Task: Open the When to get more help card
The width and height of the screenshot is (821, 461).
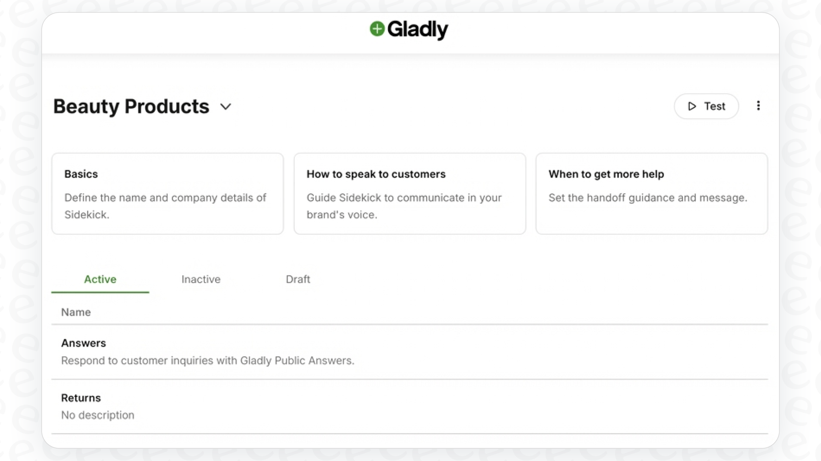Action: click(x=651, y=193)
